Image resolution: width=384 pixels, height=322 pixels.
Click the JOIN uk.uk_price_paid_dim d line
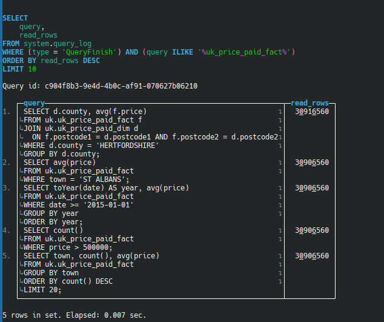(x=81, y=129)
